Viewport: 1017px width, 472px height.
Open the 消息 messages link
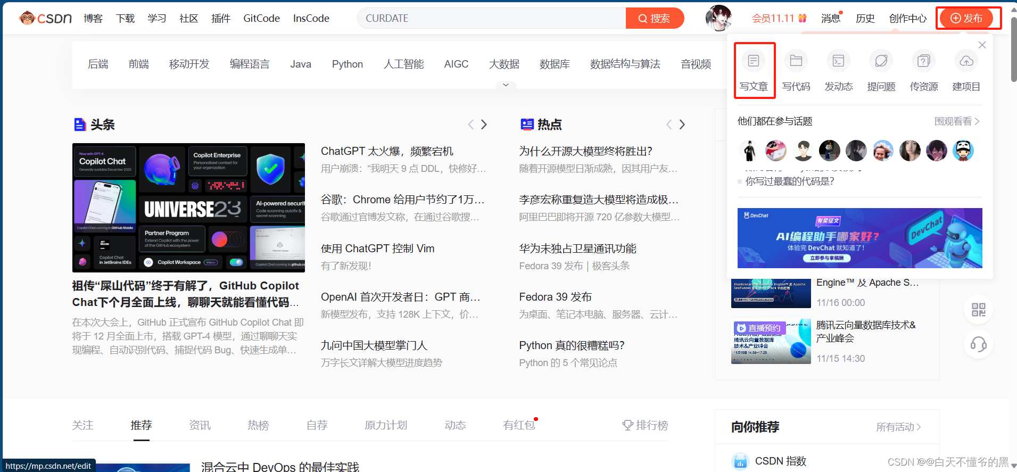[830, 18]
